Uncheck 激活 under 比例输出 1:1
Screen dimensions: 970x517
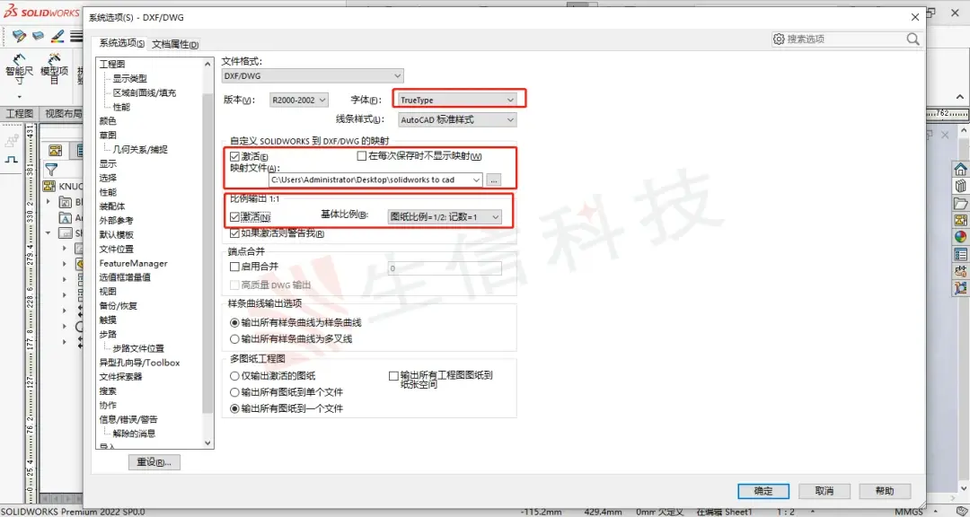coord(234,217)
